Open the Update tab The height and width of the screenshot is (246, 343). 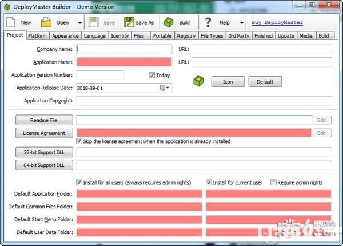[286, 36]
